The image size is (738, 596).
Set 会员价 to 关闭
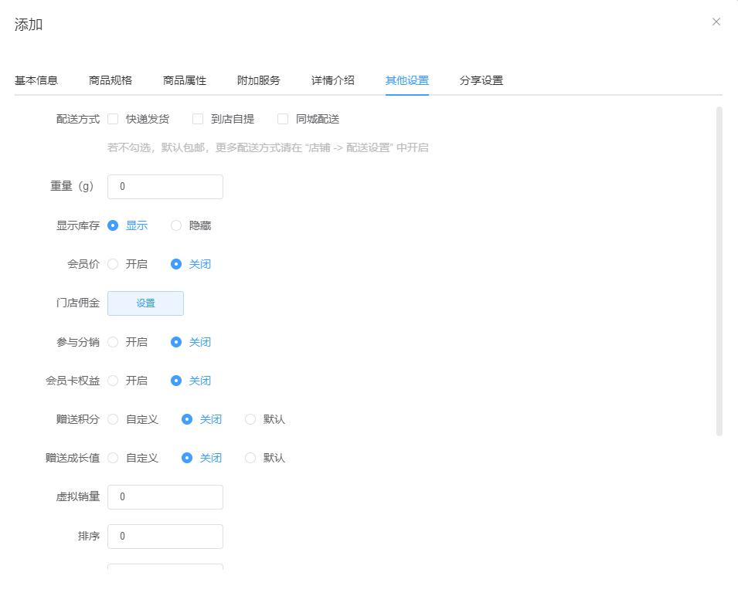176,264
